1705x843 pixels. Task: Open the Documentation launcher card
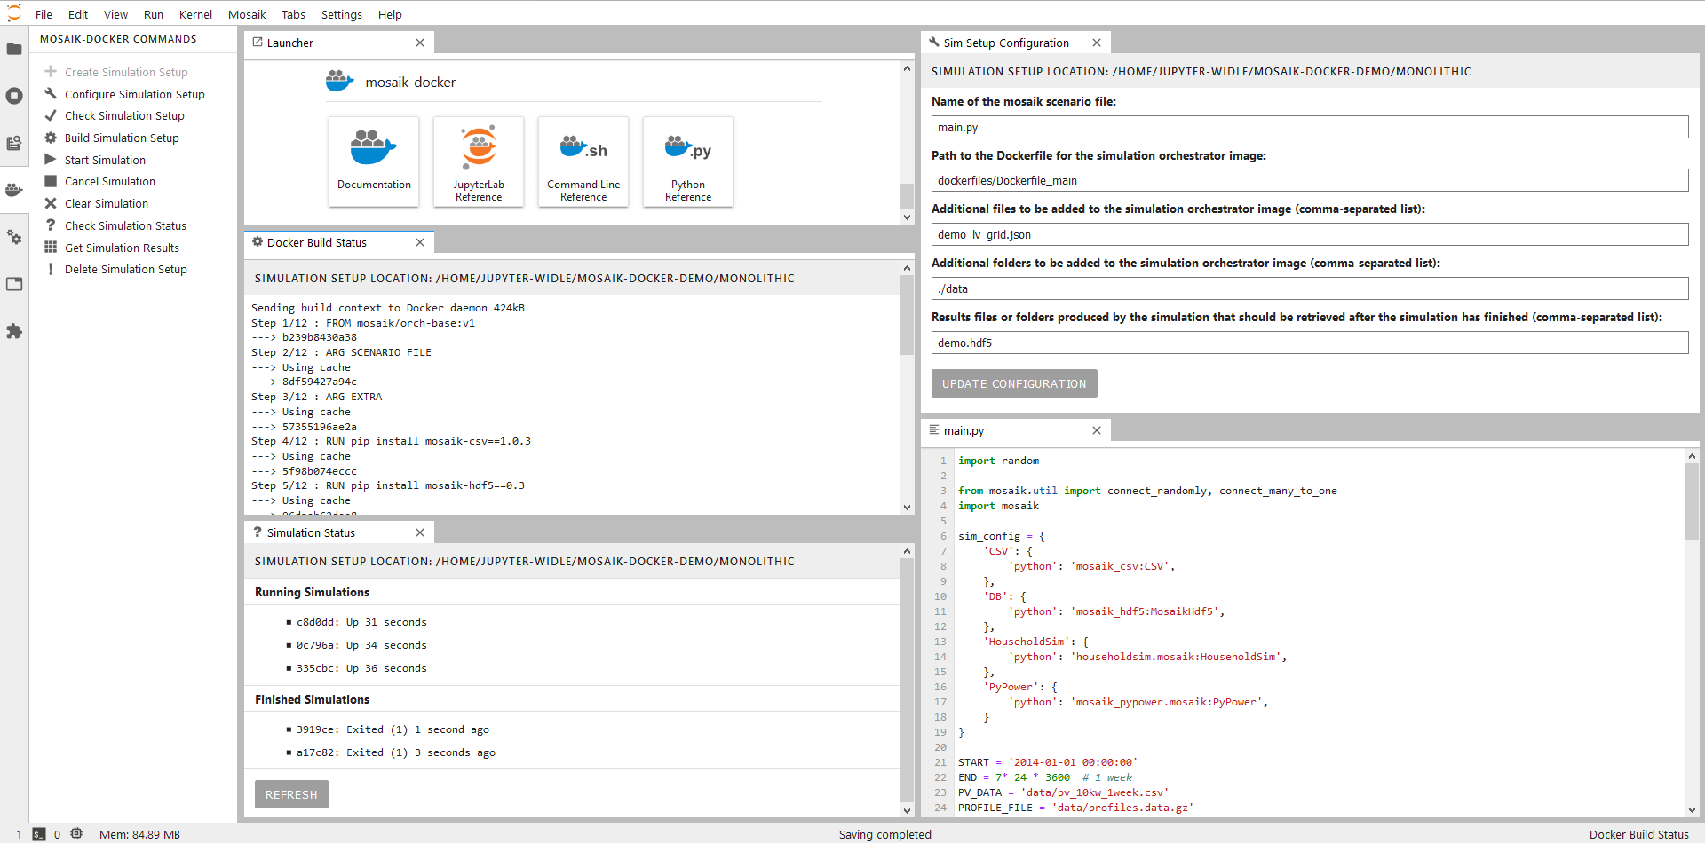coord(374,162)
